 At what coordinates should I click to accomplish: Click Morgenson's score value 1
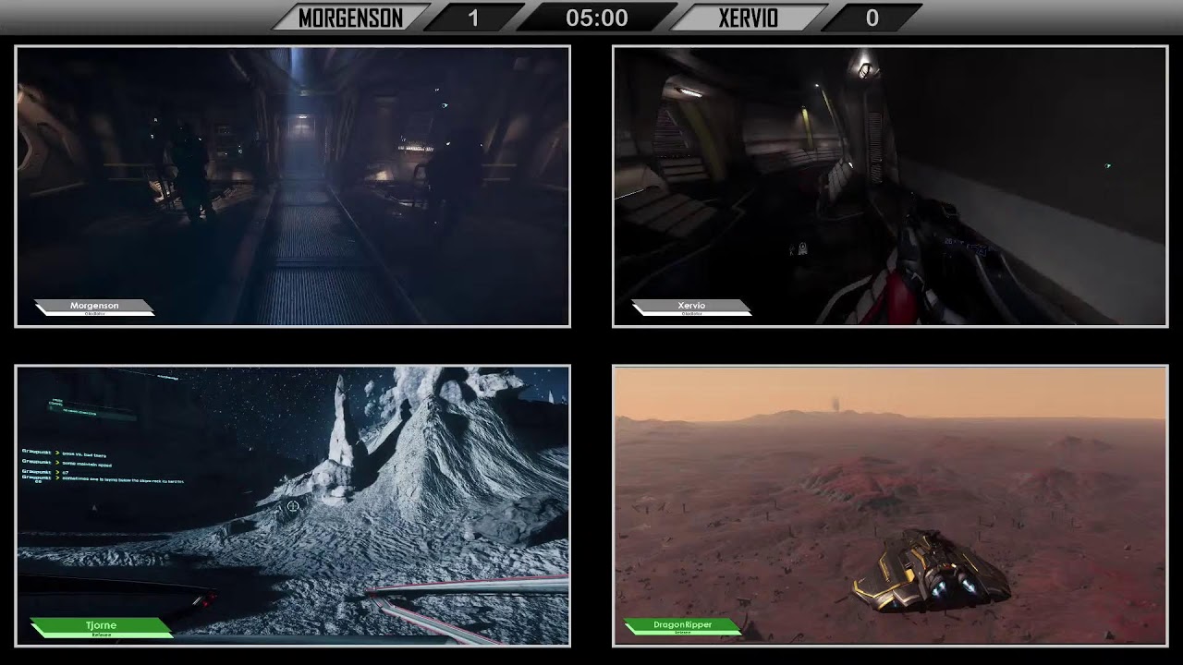tap(473, 18)
